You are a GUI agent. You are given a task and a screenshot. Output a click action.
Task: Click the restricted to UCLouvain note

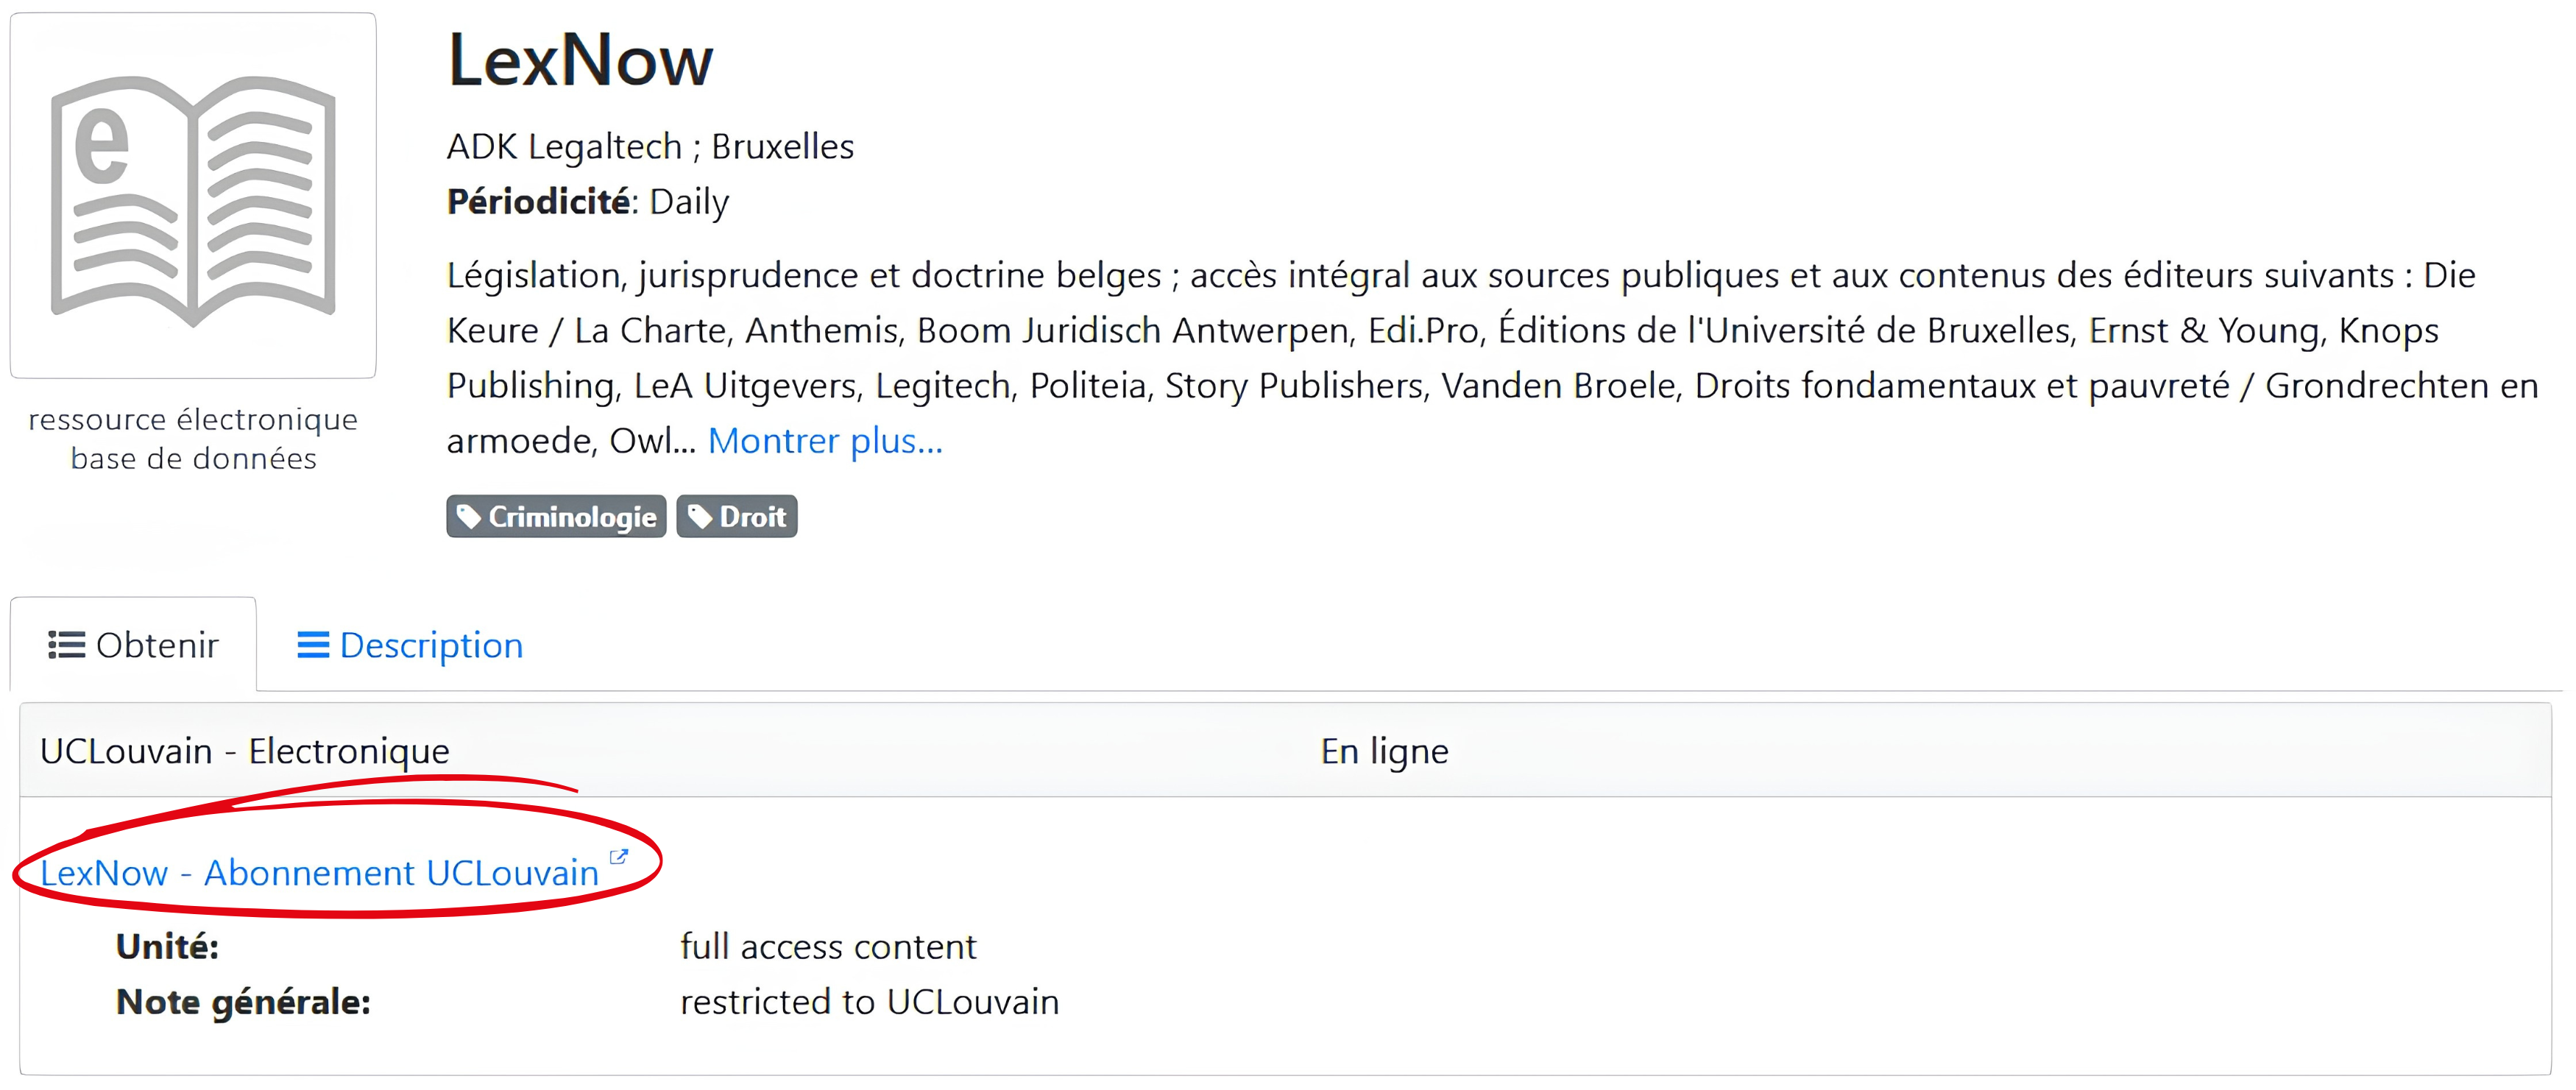click(x=870, y=1002)
